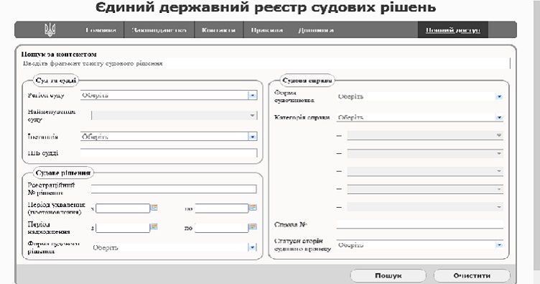540x284 pixels.
Task: Click the Судове рішення section heading
Action: tap(63, 173)
